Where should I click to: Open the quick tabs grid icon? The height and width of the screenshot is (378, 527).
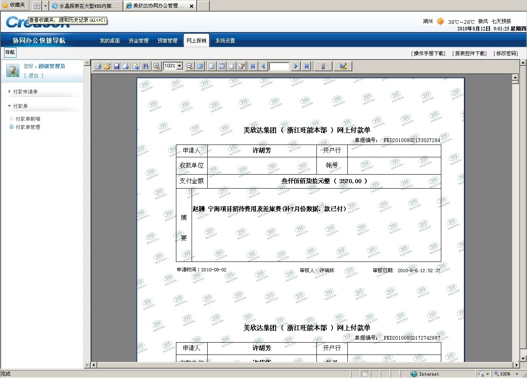(37, 6)
